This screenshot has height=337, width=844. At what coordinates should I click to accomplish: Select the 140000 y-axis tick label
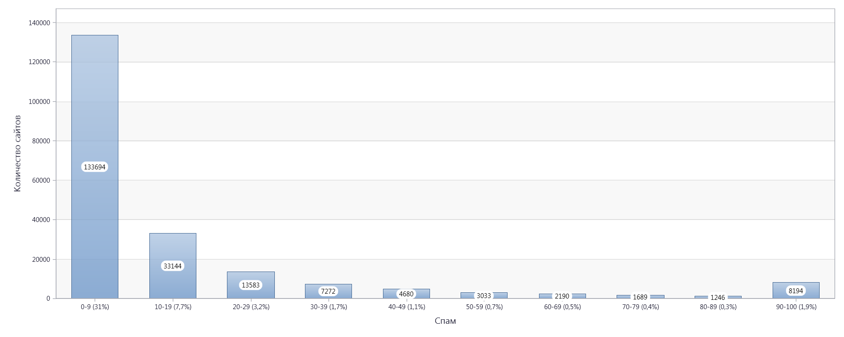[x=39, y=23]
